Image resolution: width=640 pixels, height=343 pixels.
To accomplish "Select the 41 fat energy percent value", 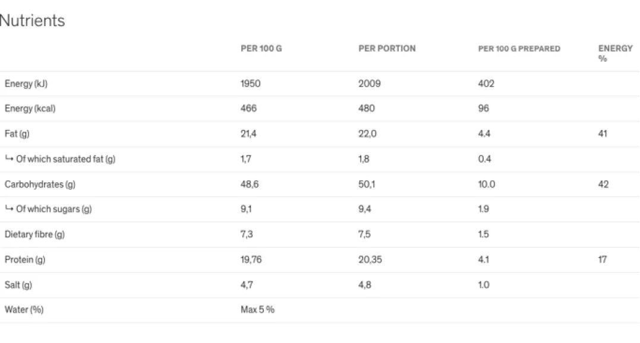I will click(x=603, y=134).
